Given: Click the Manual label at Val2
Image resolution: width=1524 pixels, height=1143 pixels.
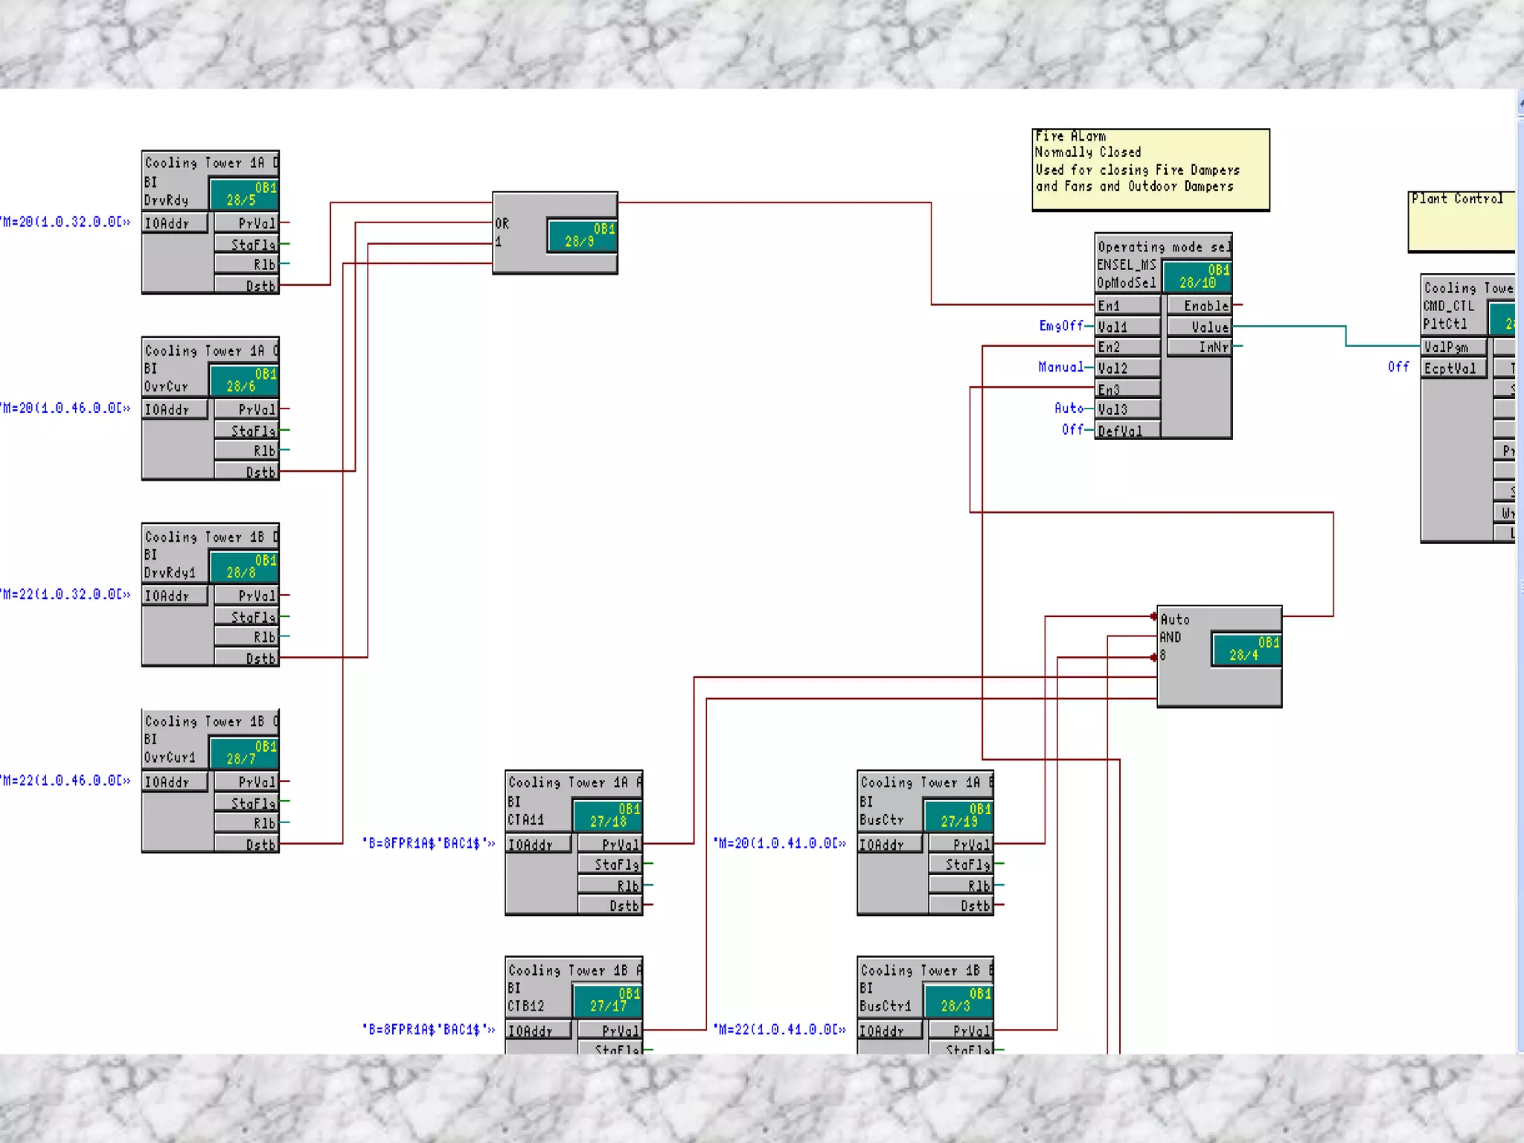Looking at the screenshot, I should coord(1060,367).
